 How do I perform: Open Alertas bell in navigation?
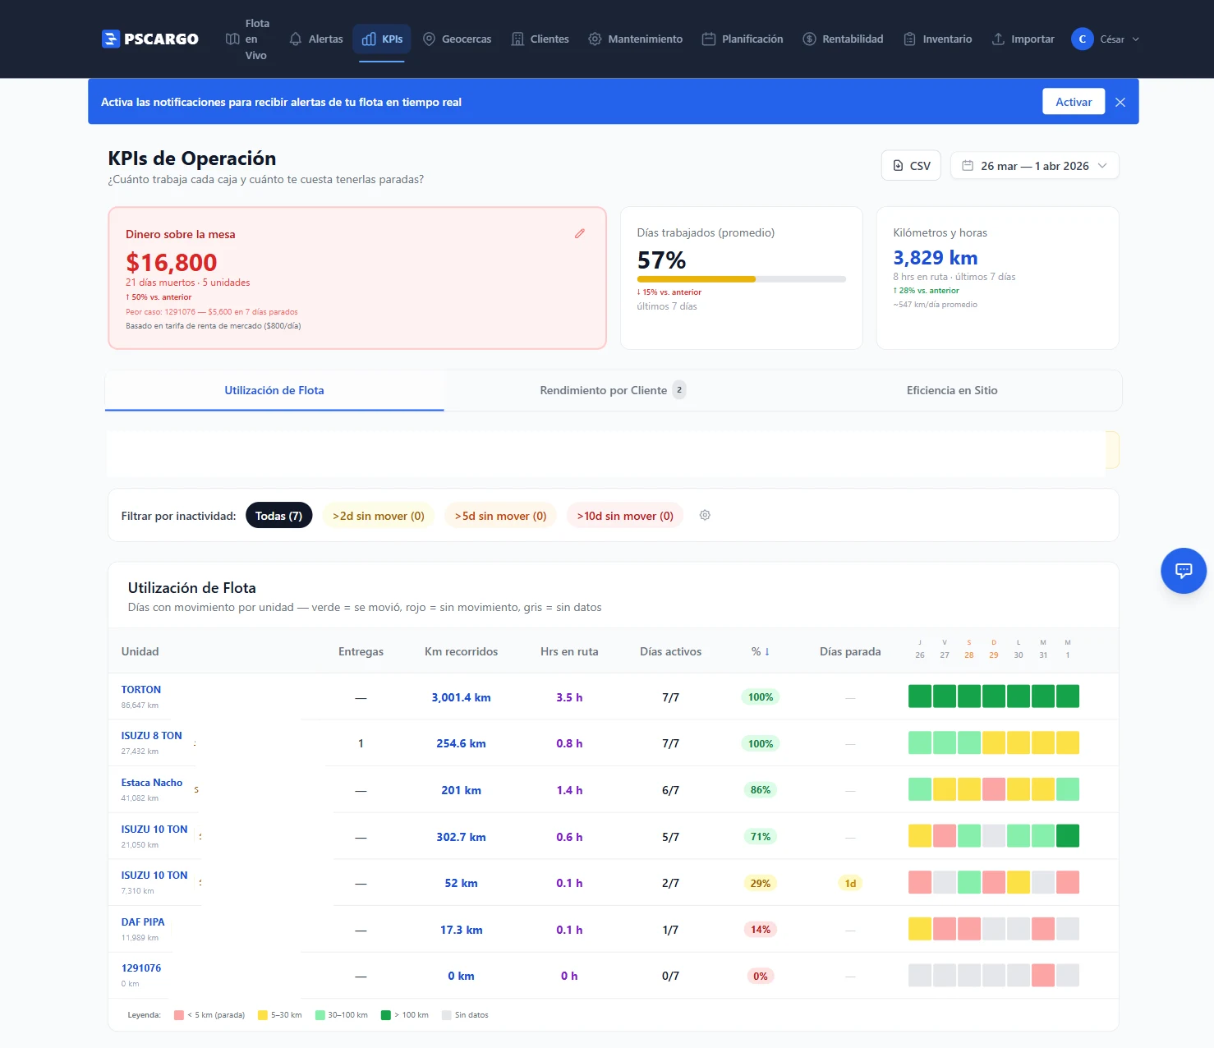coord(316,39)
